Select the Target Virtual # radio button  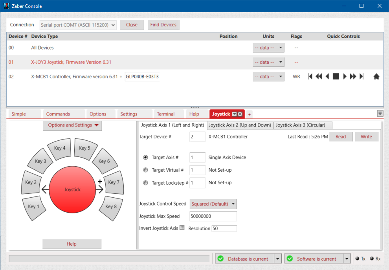(146, 170)
